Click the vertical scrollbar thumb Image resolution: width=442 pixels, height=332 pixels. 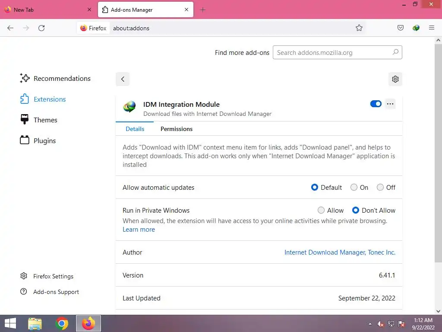[x=438, y=153]
